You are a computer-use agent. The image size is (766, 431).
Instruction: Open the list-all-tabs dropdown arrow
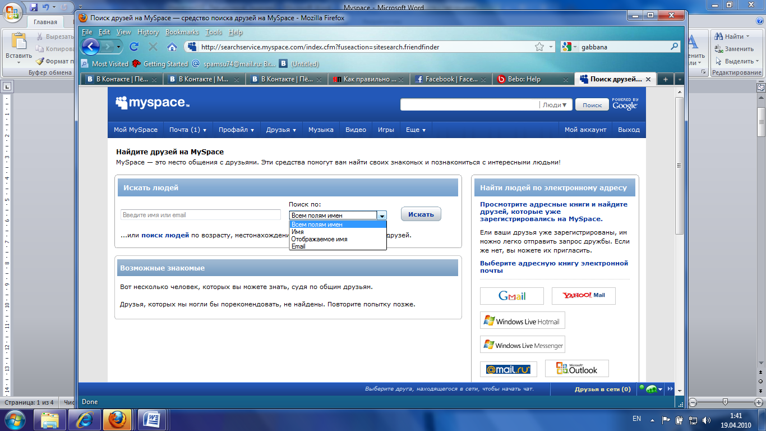(x=680, y=79)
